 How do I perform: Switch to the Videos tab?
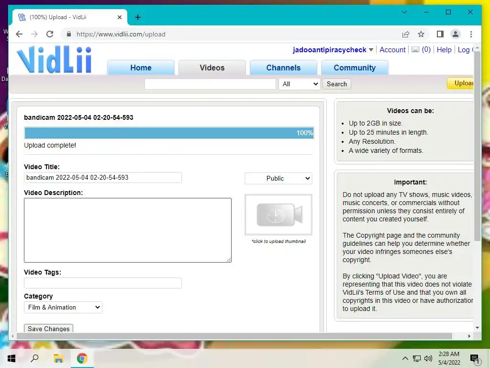tap(212, 68)
